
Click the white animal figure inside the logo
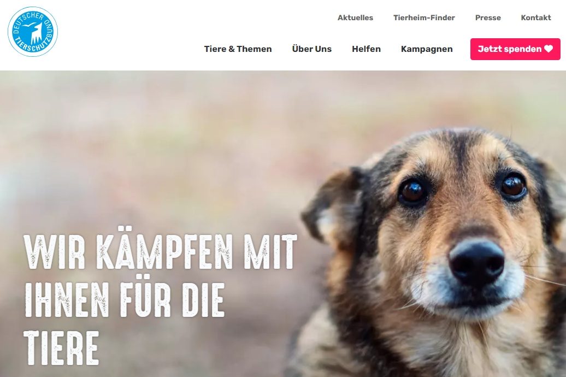[x=34, y=33]
